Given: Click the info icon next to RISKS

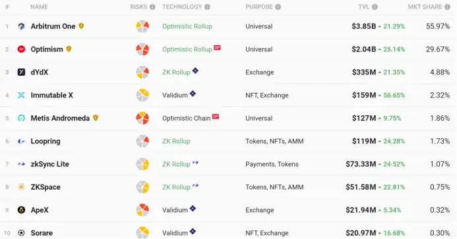Looking at the screenshot, I should 152,7.
